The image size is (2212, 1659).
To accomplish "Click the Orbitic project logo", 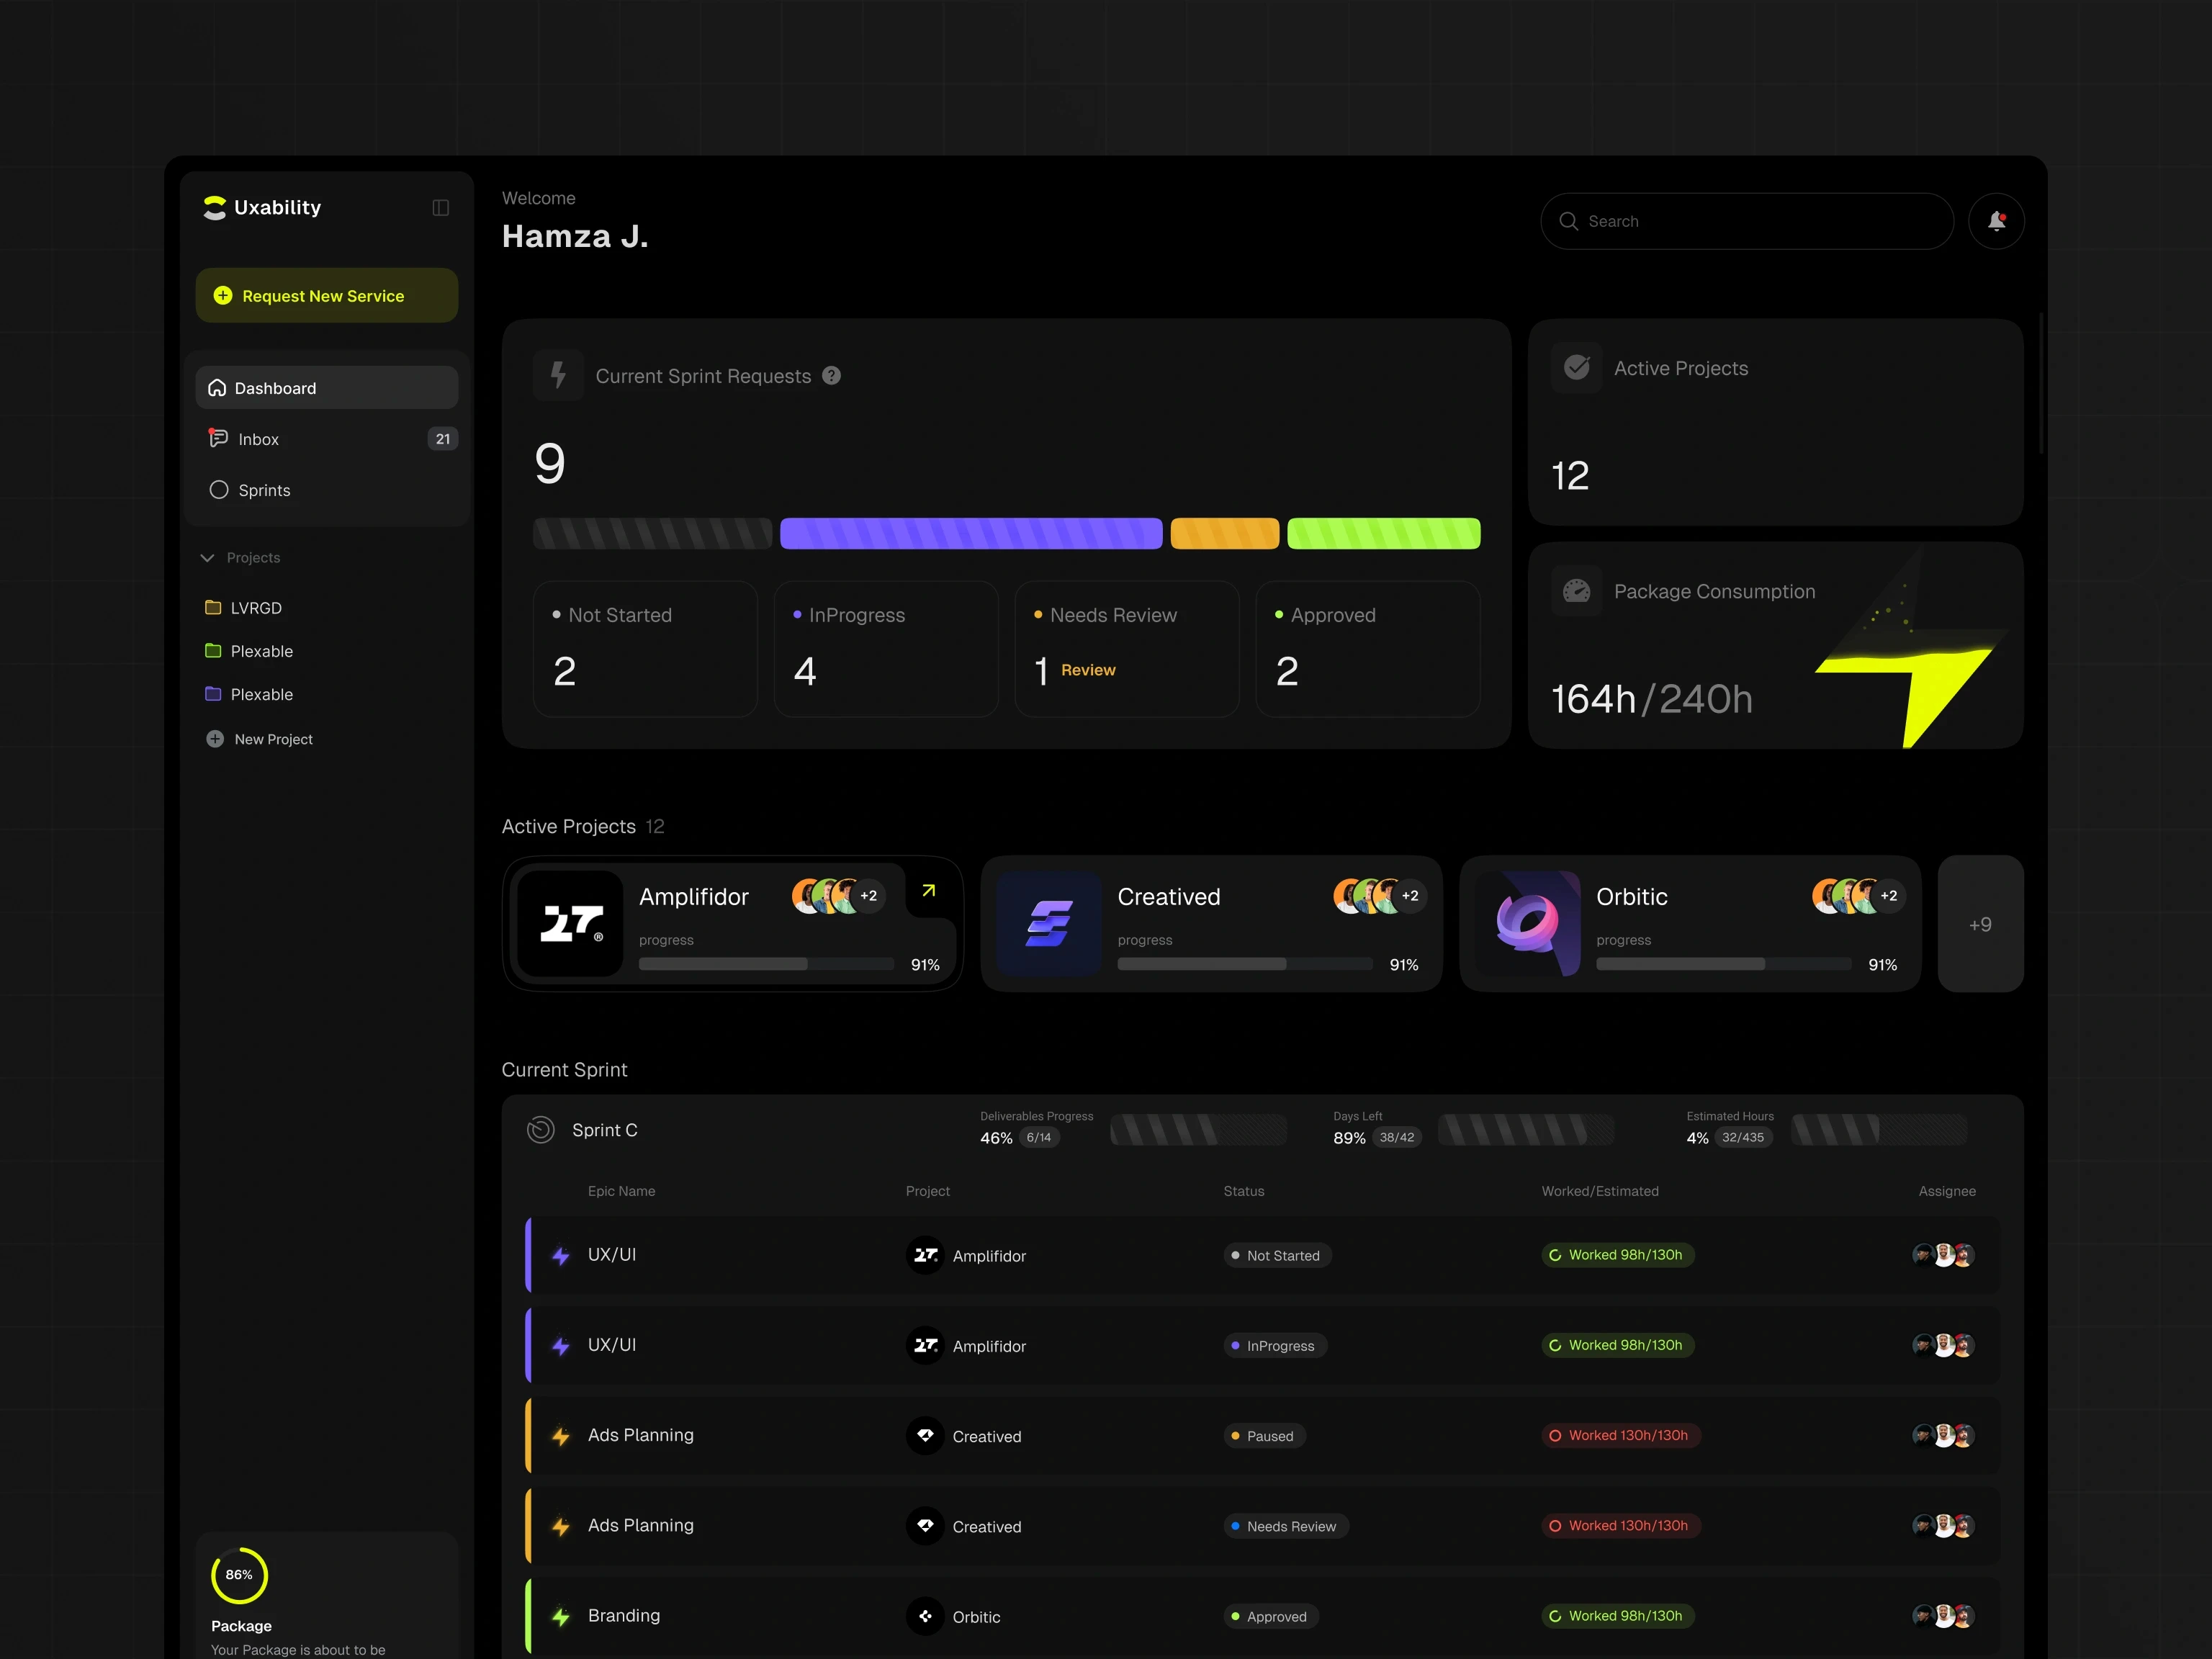I will 1527,923.
